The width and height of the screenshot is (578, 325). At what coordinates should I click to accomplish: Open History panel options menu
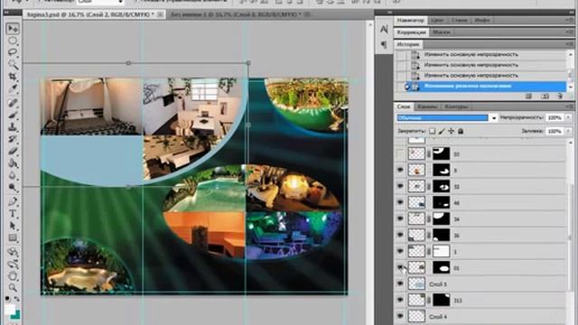[569, 44]
